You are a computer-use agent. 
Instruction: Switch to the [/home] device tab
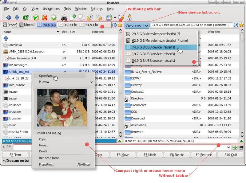(28, 25)
